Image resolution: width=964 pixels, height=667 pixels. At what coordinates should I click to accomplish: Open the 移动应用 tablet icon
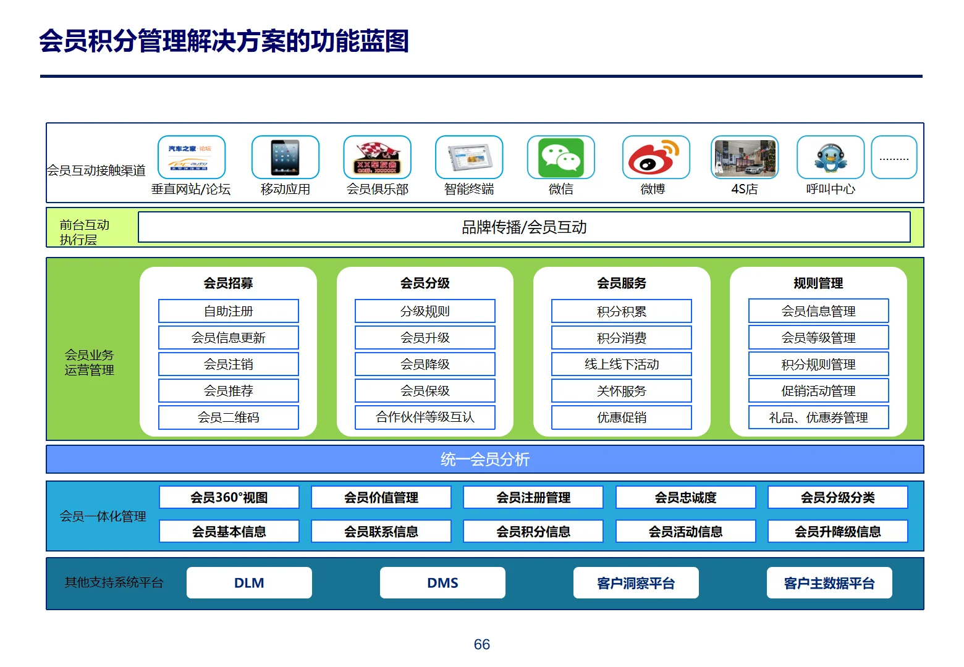pos(285,157)
